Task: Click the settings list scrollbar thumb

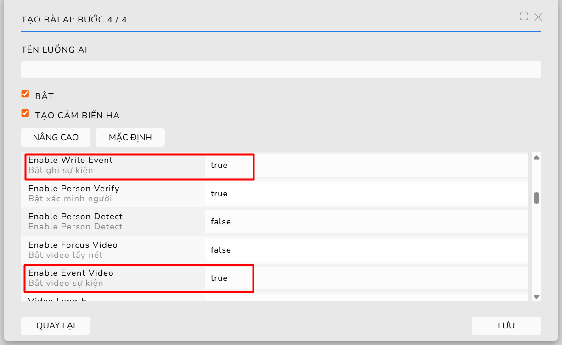Action: 536,198
